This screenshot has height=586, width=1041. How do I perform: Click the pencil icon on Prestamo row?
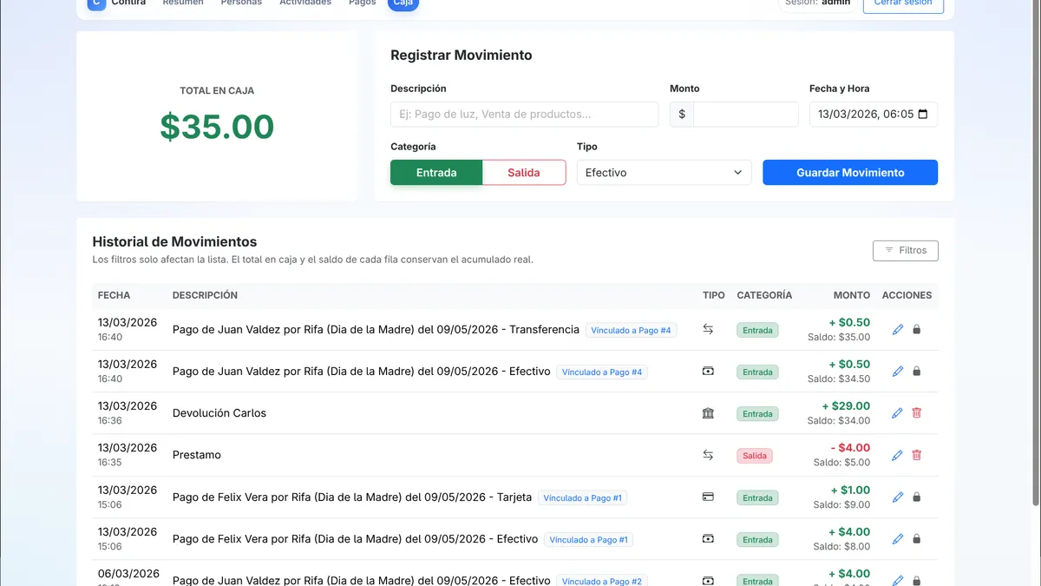pos(897,455)
